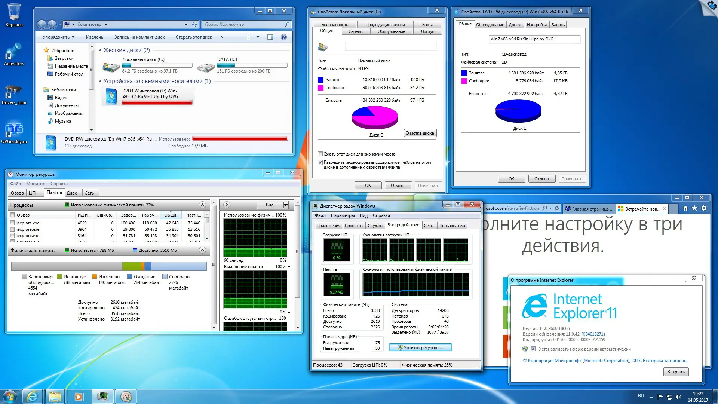Image resolution: width=718 pixels, height=404 pixels.
Task: Toggle the Explorer preview pane icon
Action: pos(270,37)
